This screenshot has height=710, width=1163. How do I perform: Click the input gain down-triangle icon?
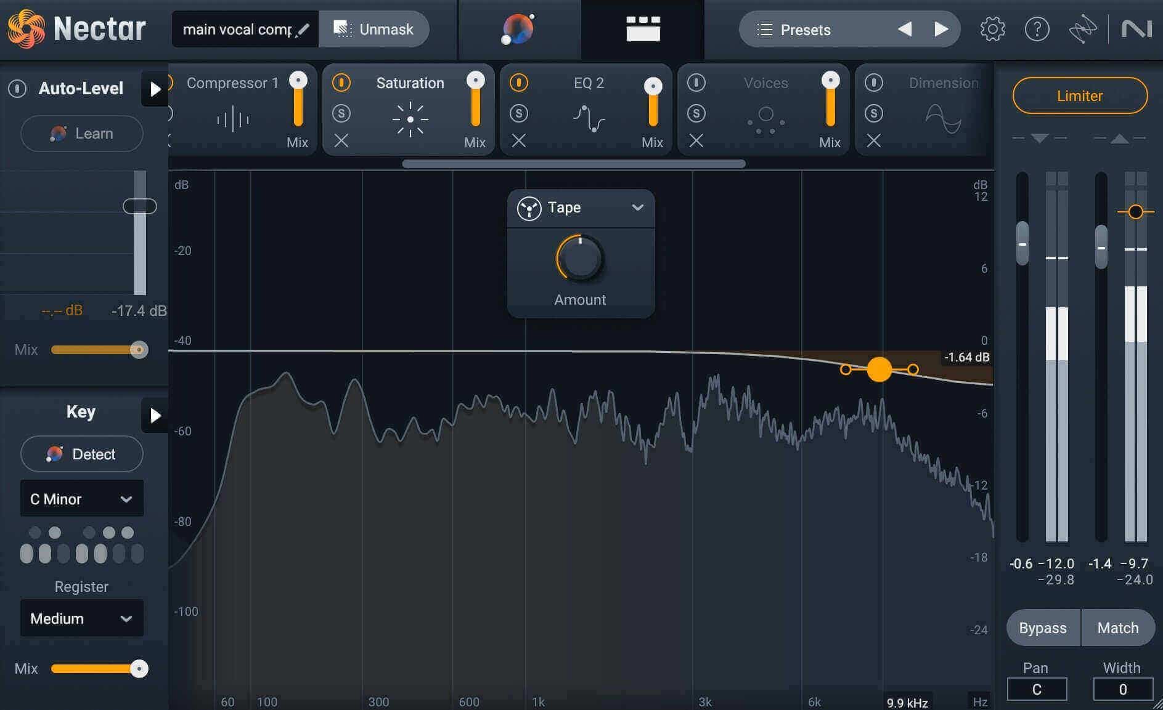coord(1040,138)
